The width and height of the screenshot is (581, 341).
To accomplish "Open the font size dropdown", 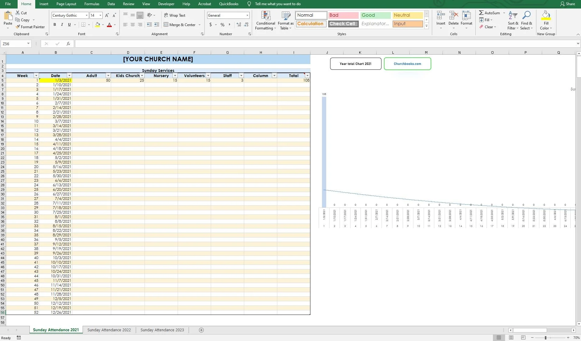I will coord(100,15).
